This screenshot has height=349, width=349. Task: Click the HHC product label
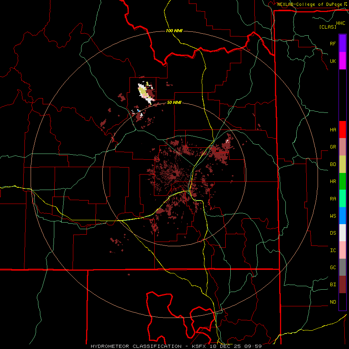[341, 23]
